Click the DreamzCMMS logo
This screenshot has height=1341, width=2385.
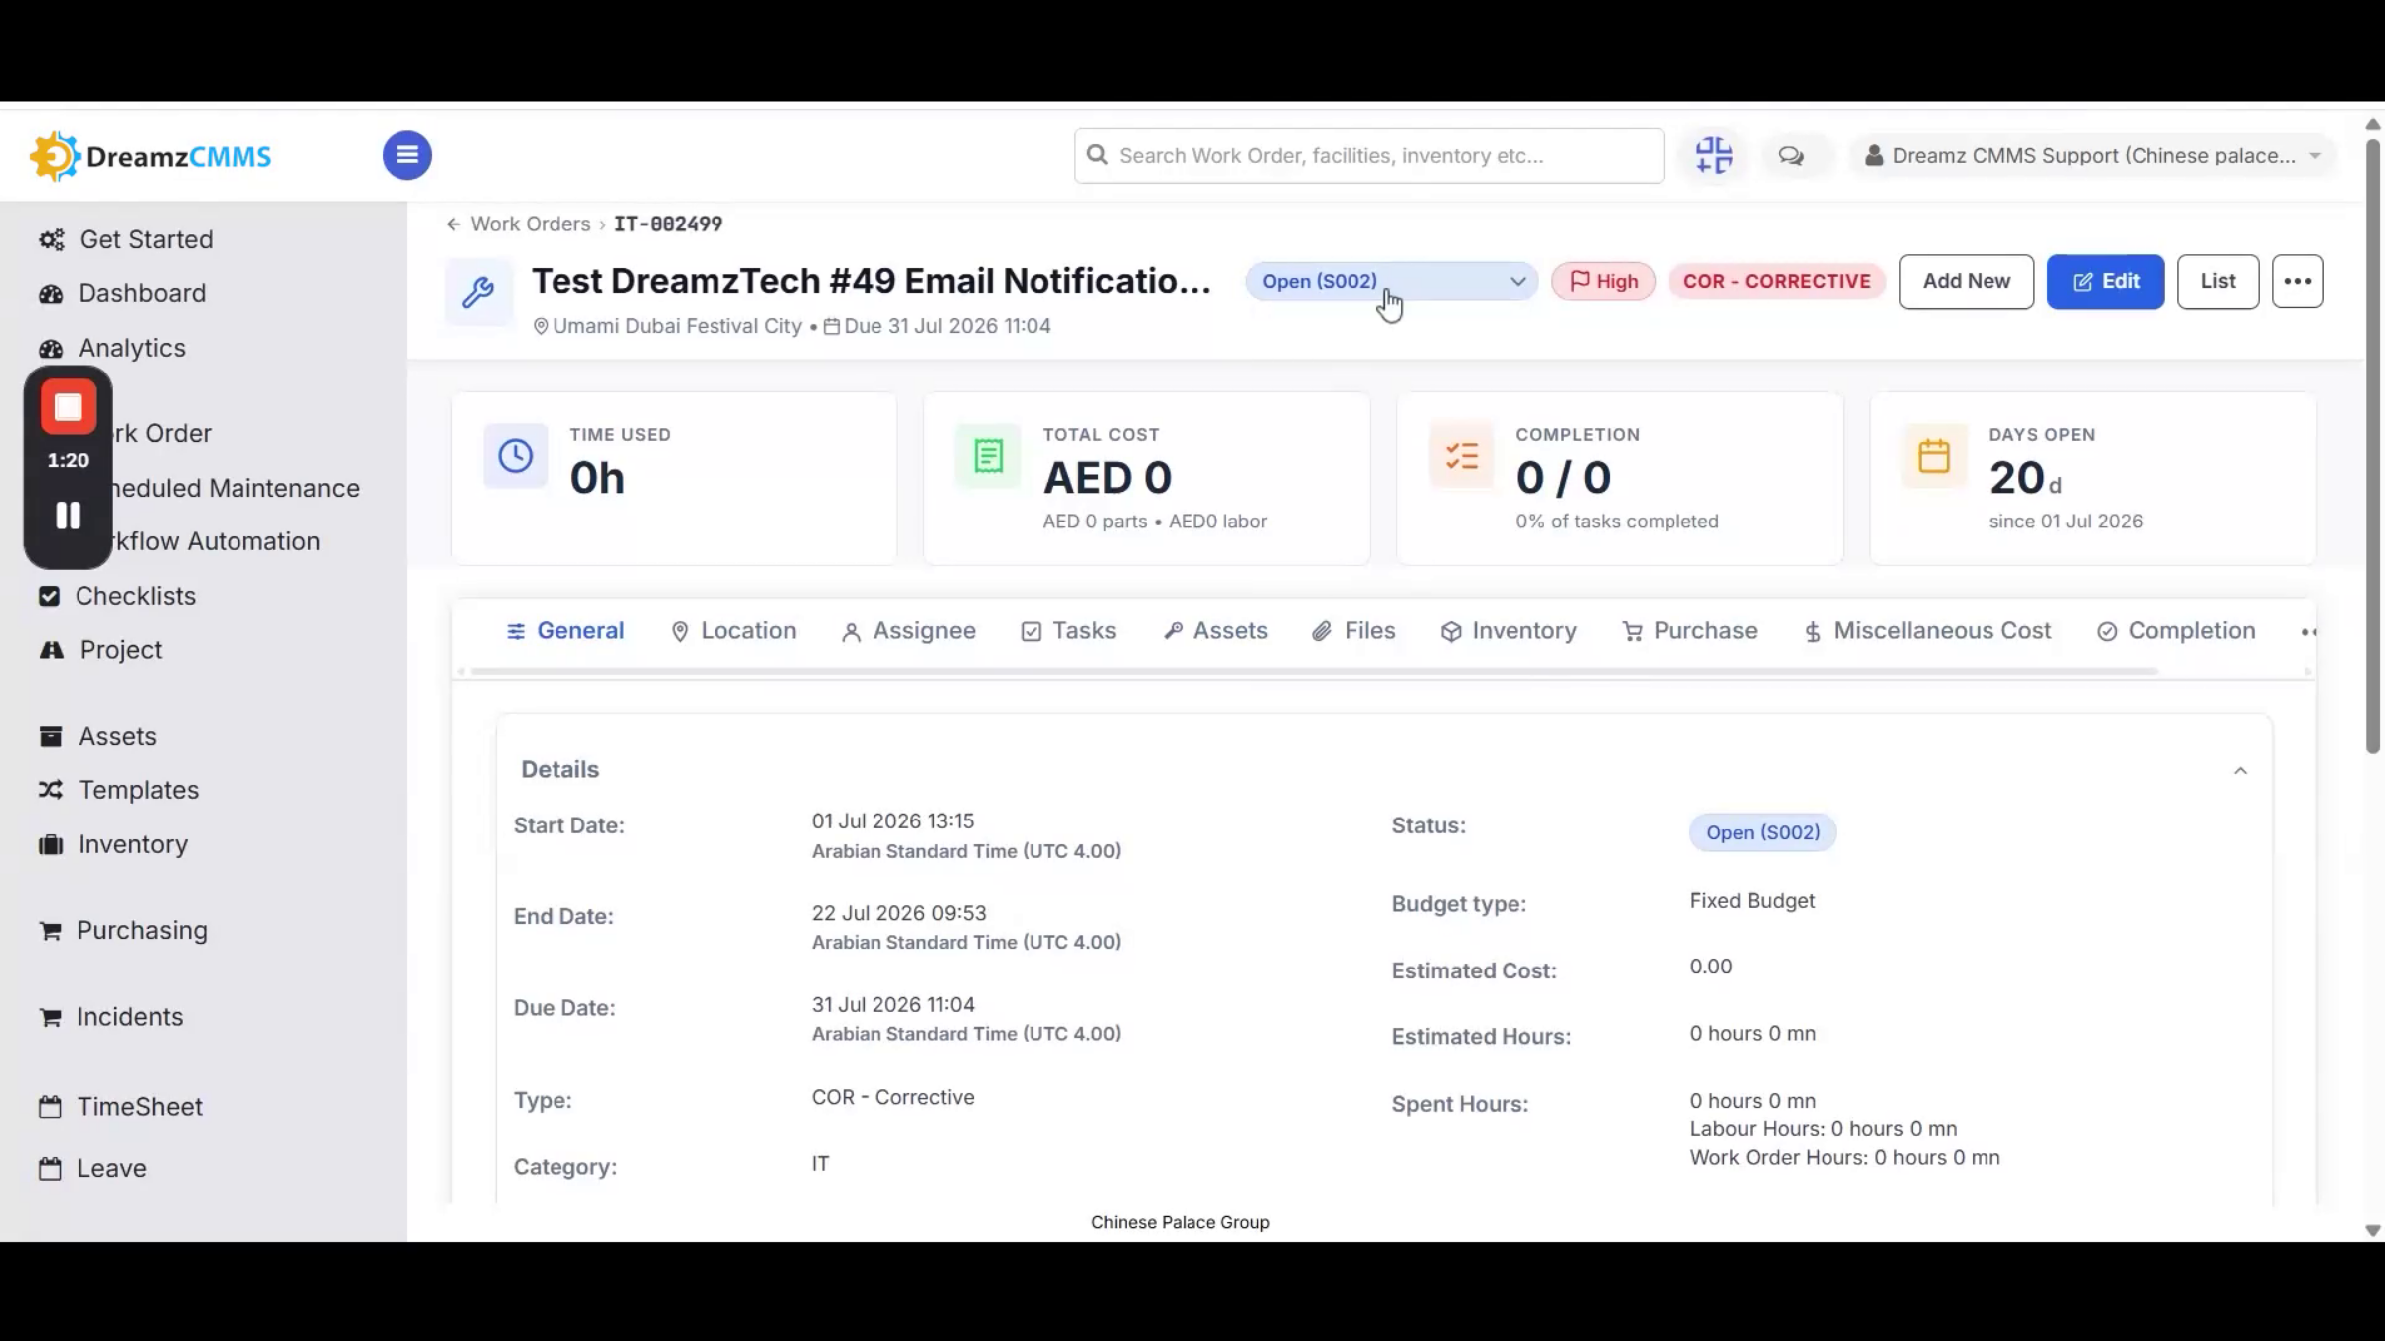click(x=151, y=156)
